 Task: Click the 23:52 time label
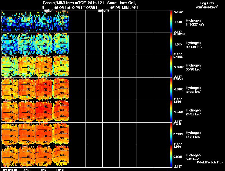coord(44,170)
